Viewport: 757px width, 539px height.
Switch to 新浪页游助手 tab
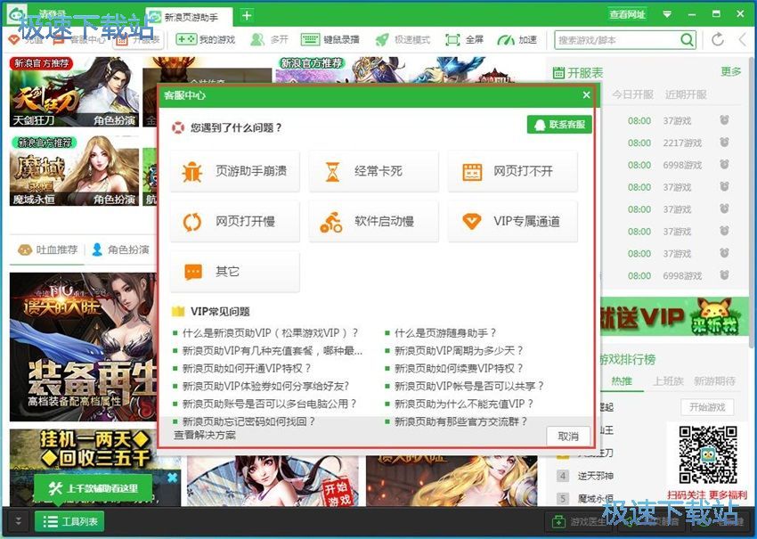tap(189, 17)
